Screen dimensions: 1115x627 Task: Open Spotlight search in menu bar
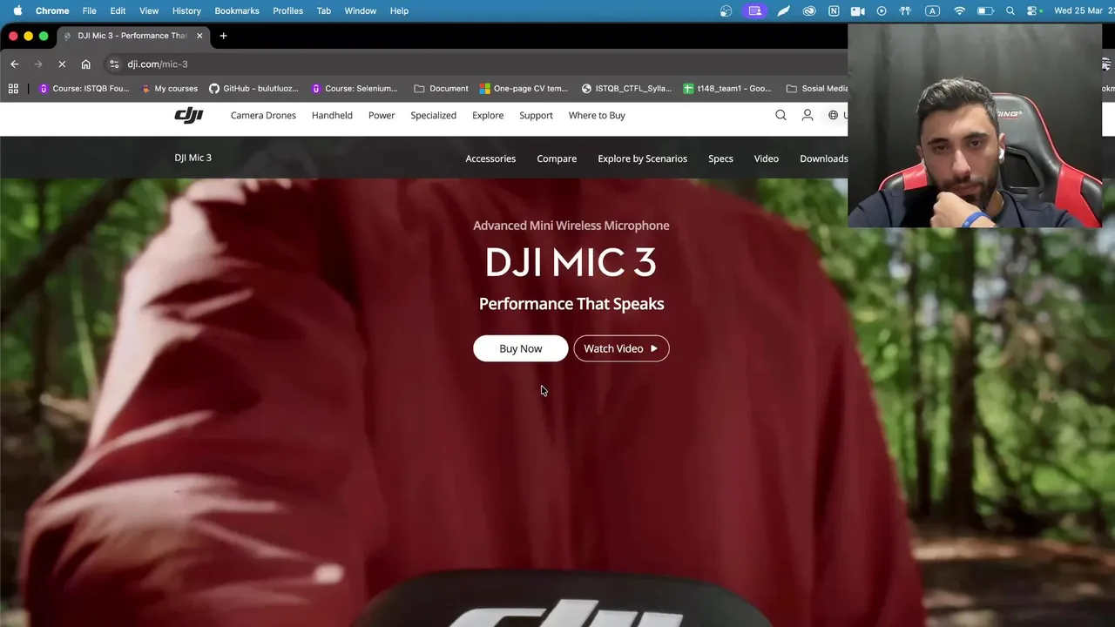point(1010,10)
